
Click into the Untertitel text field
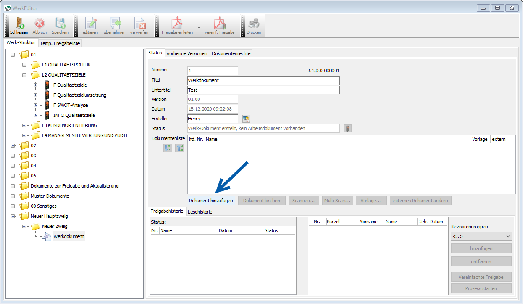tap(263, 90)
